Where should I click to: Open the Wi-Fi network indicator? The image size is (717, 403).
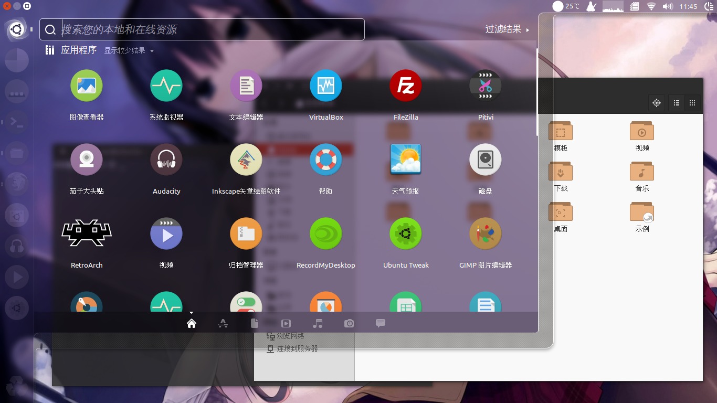click(651, 6)
